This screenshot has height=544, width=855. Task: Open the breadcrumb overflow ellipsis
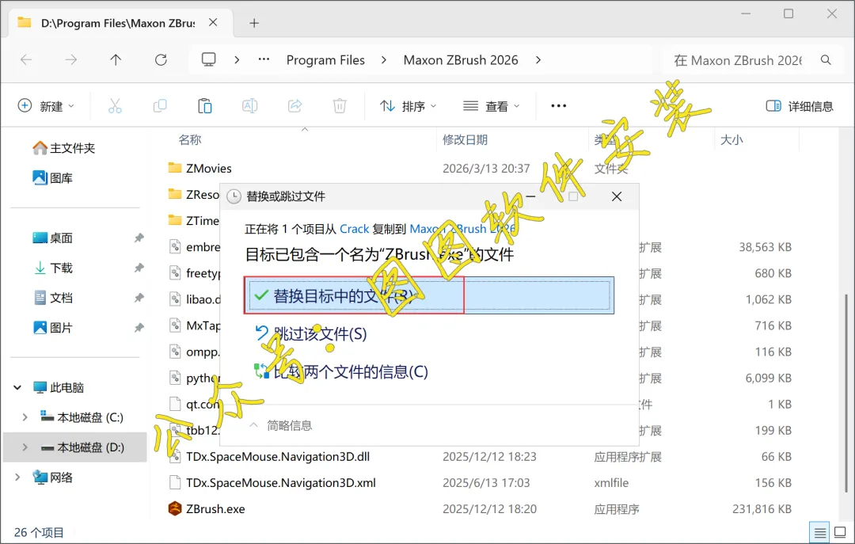click(264, 59)
